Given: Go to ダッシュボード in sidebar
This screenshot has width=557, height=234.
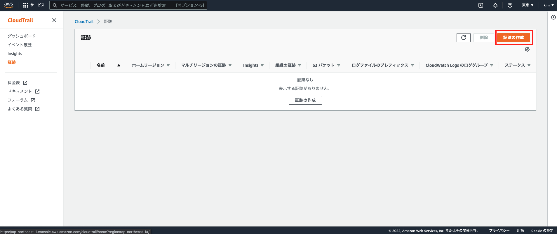Looking at the screenshot, I should [22, 36].
